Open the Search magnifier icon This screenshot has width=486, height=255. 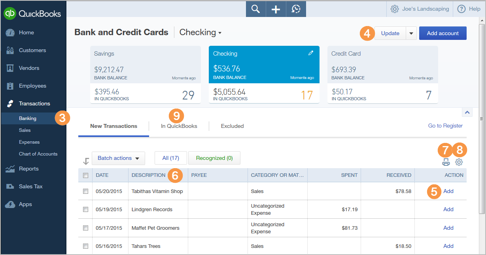[255, 9]
